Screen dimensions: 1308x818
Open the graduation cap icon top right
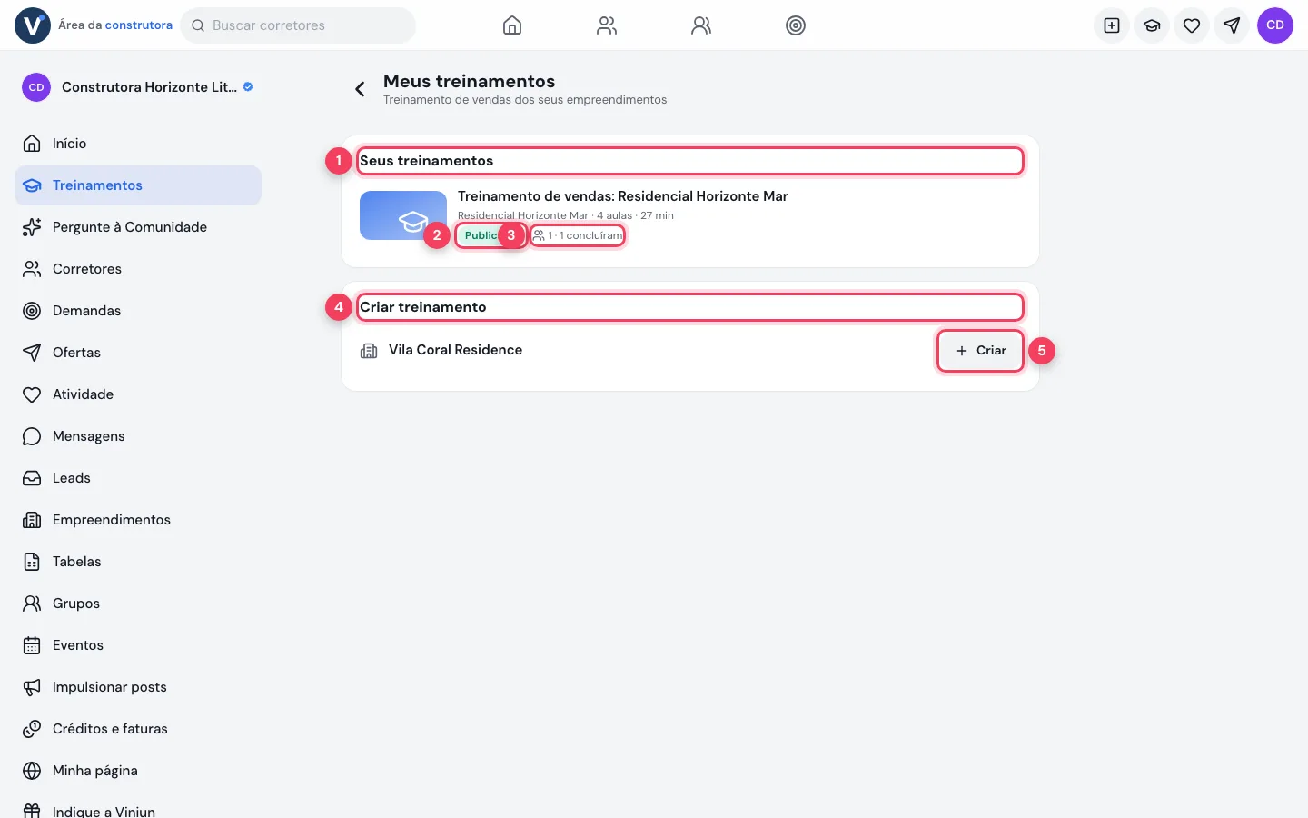(x=1152, y=25)
